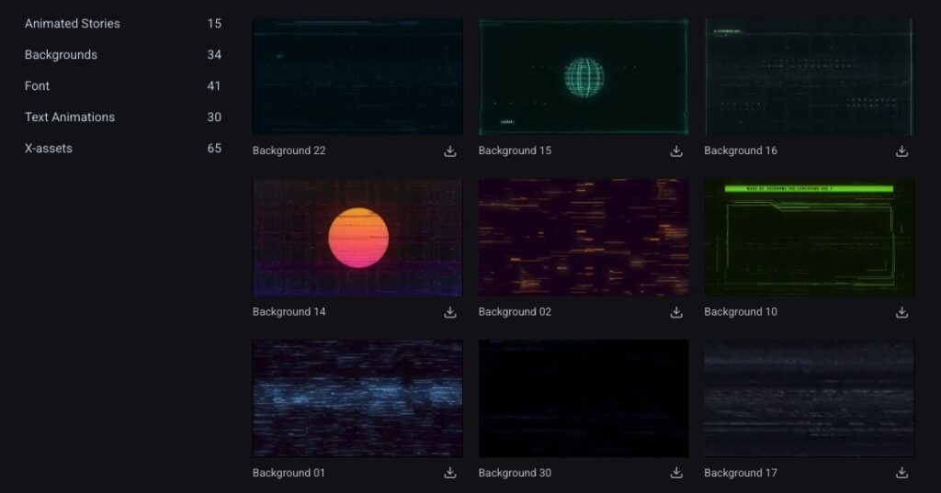This screenshot has width=941, height=493.
Task: Click the blue glitch Background 01 thumbnail
Action: pos(357,398)
